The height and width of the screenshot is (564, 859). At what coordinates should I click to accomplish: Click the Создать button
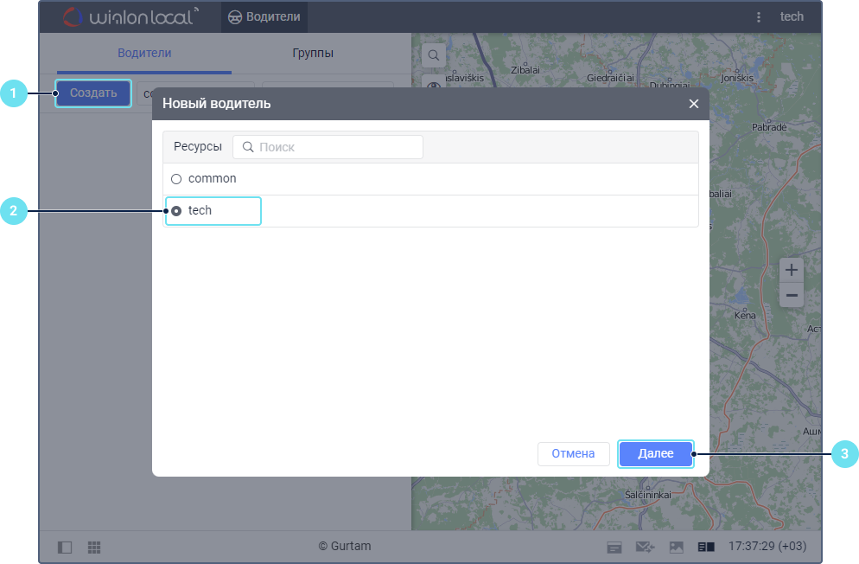click(x=93, y=93)
